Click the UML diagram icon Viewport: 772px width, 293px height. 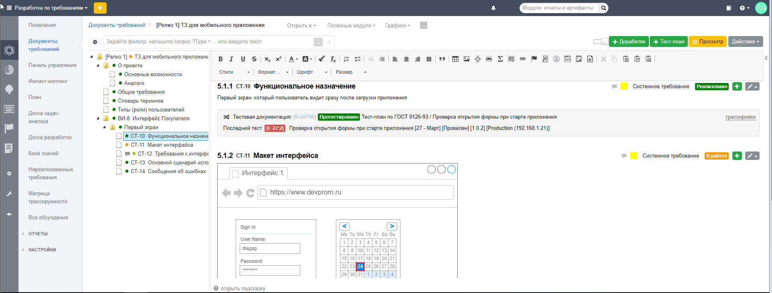(489, 59)
